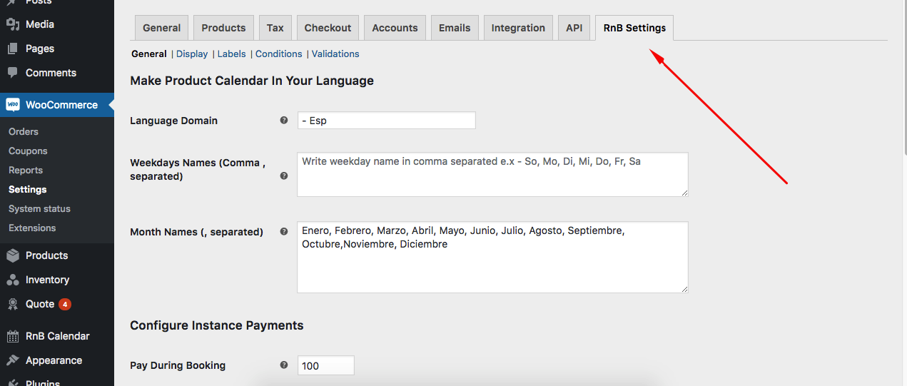Click help icon next to Month Names
907x386 pixels.
click(284, 232)
